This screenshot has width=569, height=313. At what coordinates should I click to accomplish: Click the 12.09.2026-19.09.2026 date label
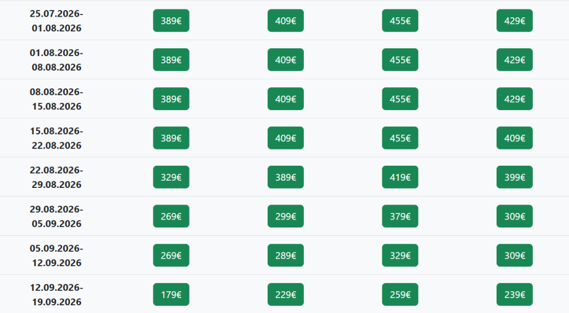56,295
